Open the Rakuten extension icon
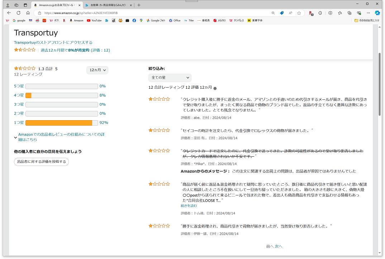Screen dimensions: 385x259 [311, 13]
